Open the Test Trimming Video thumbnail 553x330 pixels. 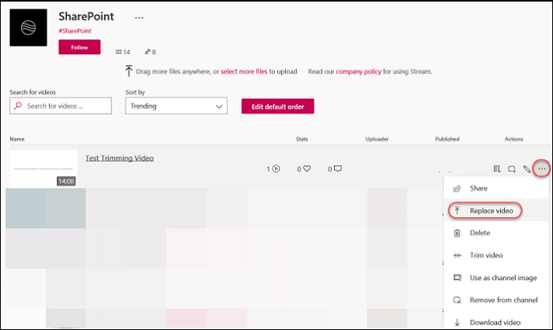pos(43,168)
